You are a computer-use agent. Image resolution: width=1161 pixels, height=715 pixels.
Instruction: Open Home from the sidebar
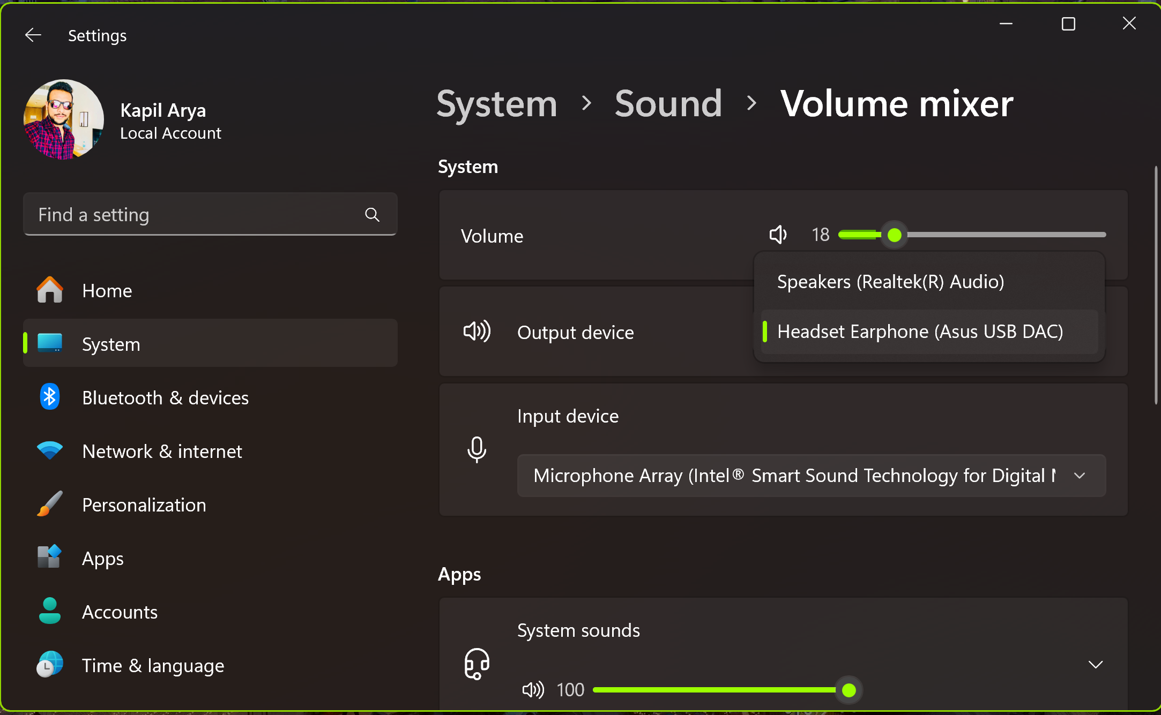[107, 291]
